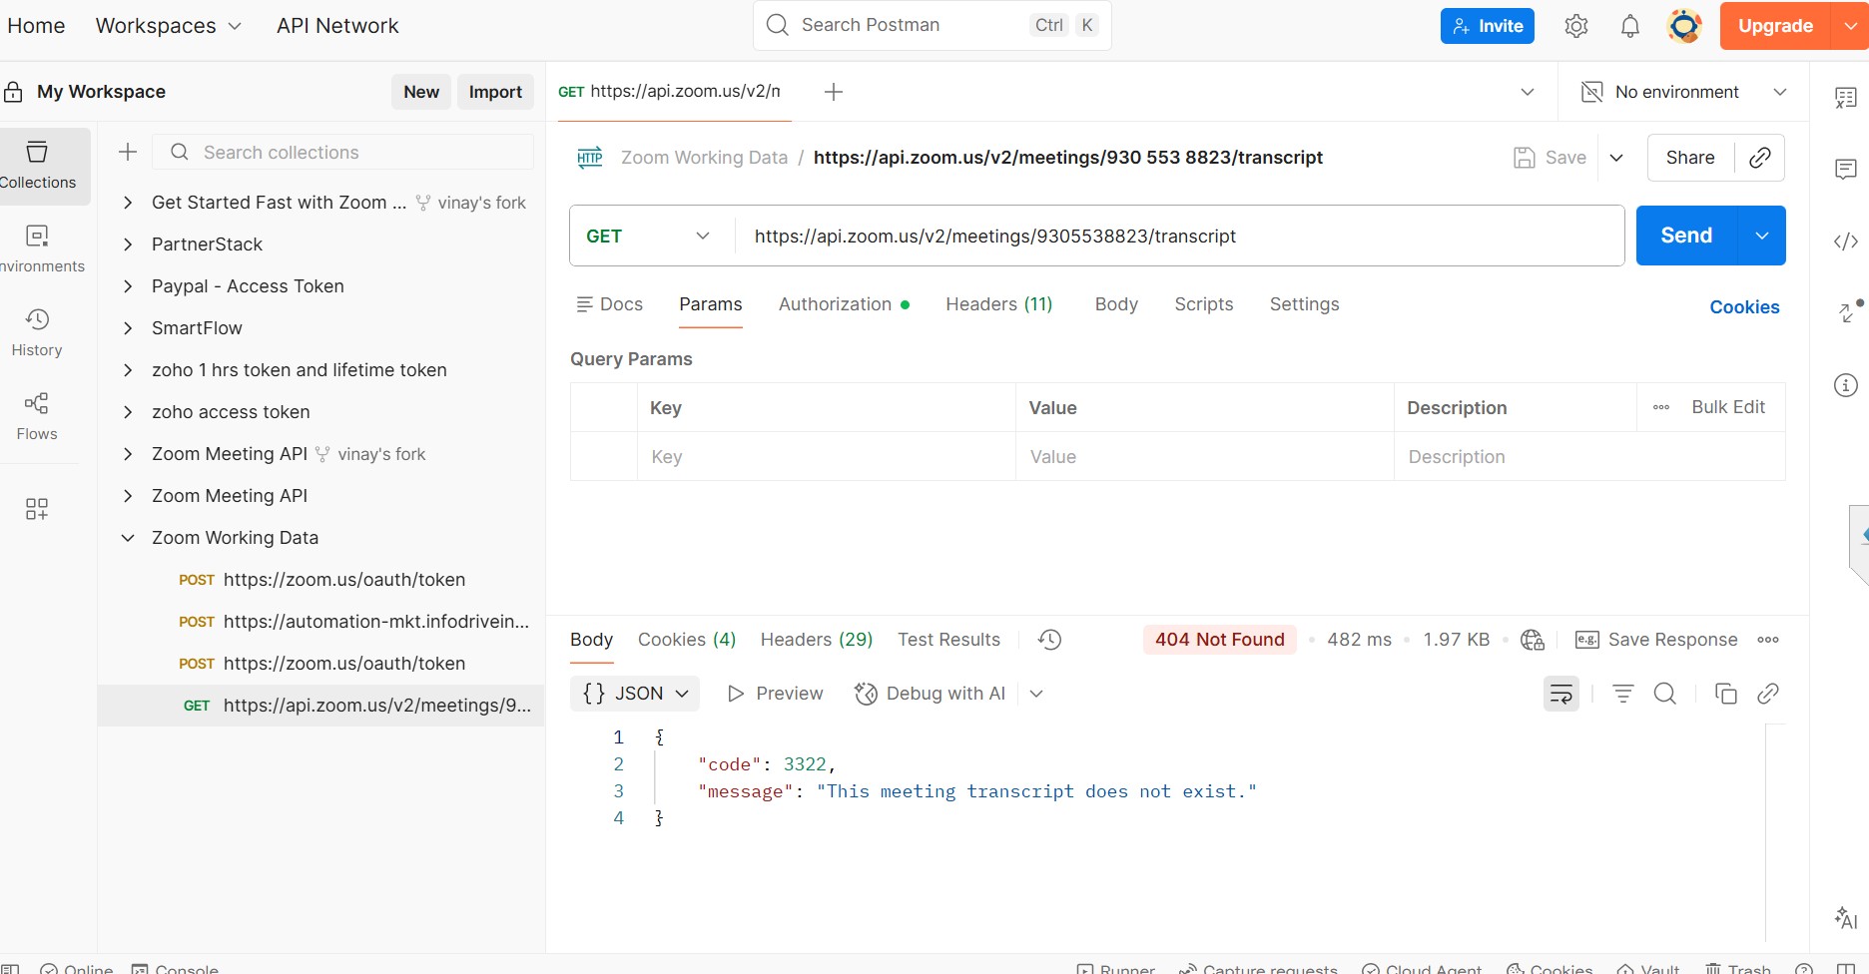Open the comments pane icon
The image size is (1869, 974).
[1846, 169]
